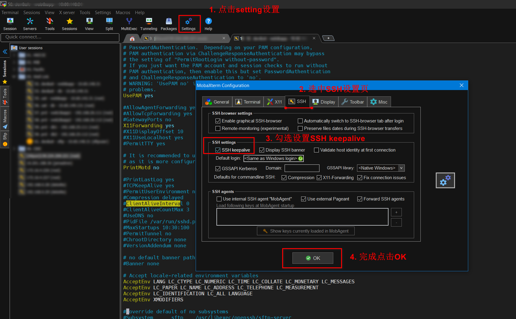Toggle Display SSH banner checkbox
The image size is (516, 319).
[x=262, y=150]
